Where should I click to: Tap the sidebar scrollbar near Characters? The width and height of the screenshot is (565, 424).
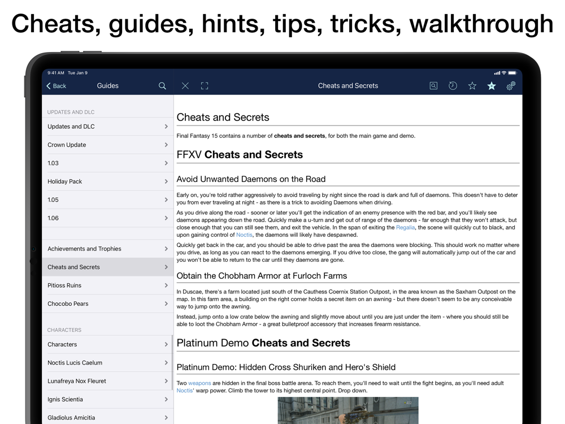(172, 362)
